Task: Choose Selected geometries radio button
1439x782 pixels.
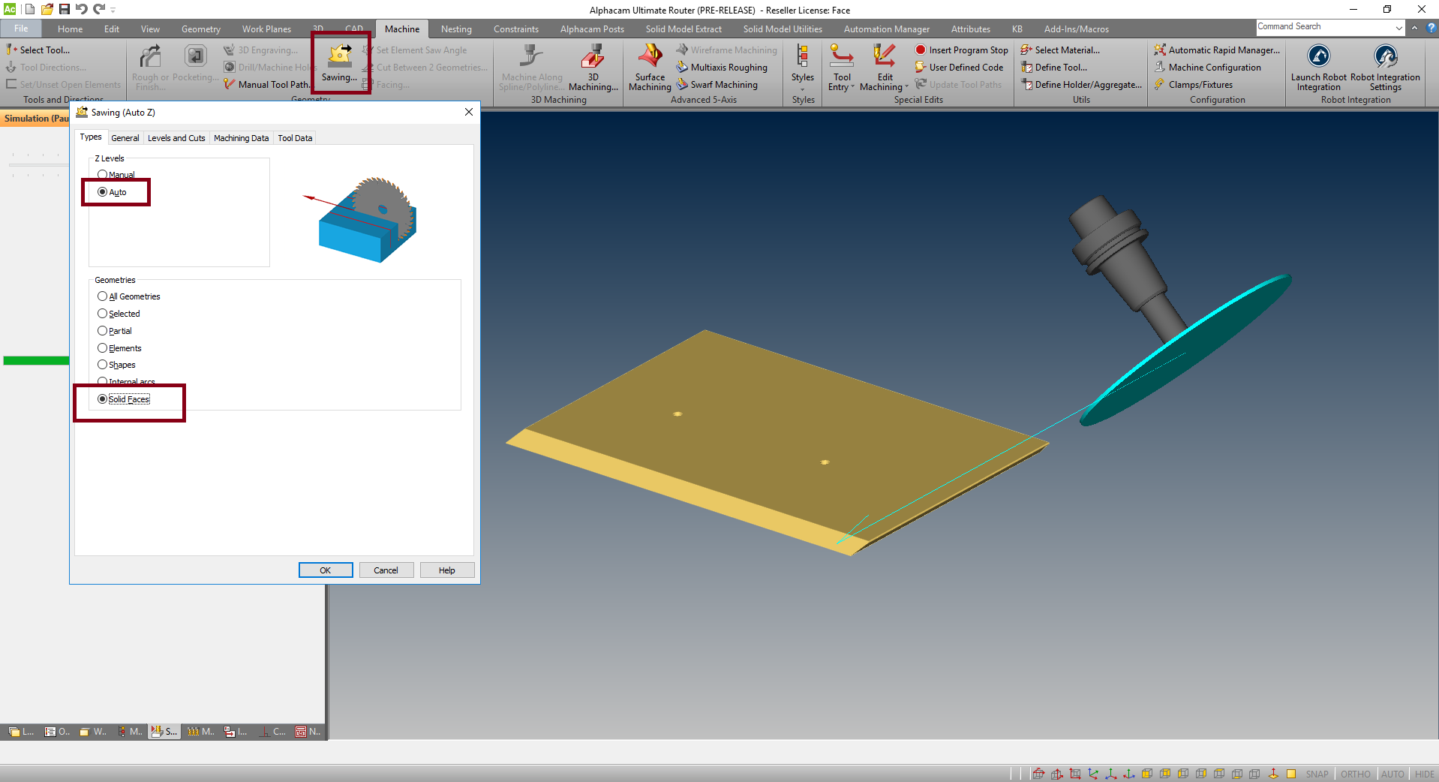Action: 119,314
